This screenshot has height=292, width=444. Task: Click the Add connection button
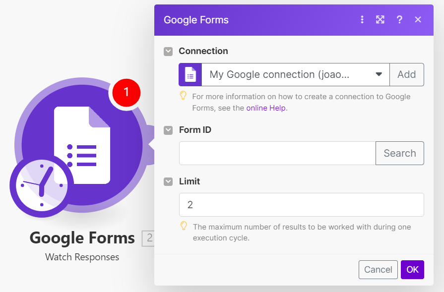(x=407, y=75)
